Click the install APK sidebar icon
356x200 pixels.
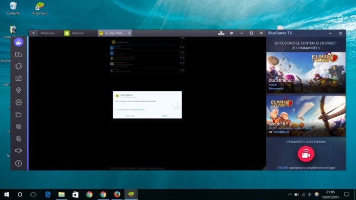click(x=18, y=103)
